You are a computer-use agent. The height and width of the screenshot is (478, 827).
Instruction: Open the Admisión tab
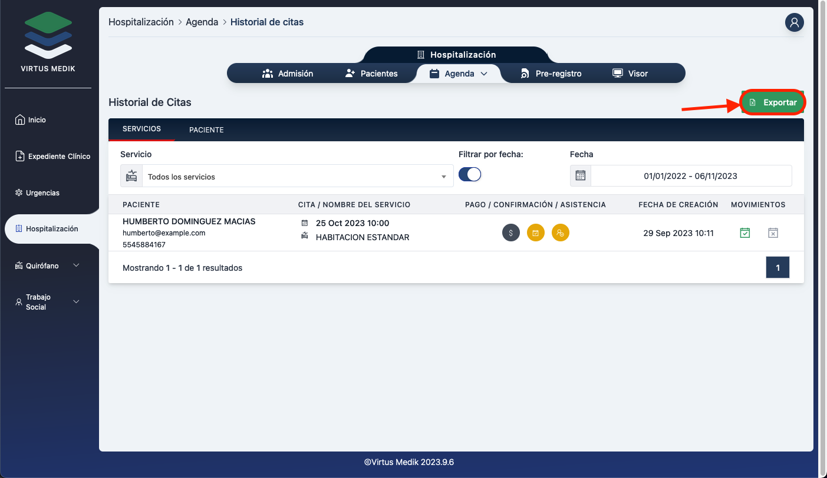(288, 74)
